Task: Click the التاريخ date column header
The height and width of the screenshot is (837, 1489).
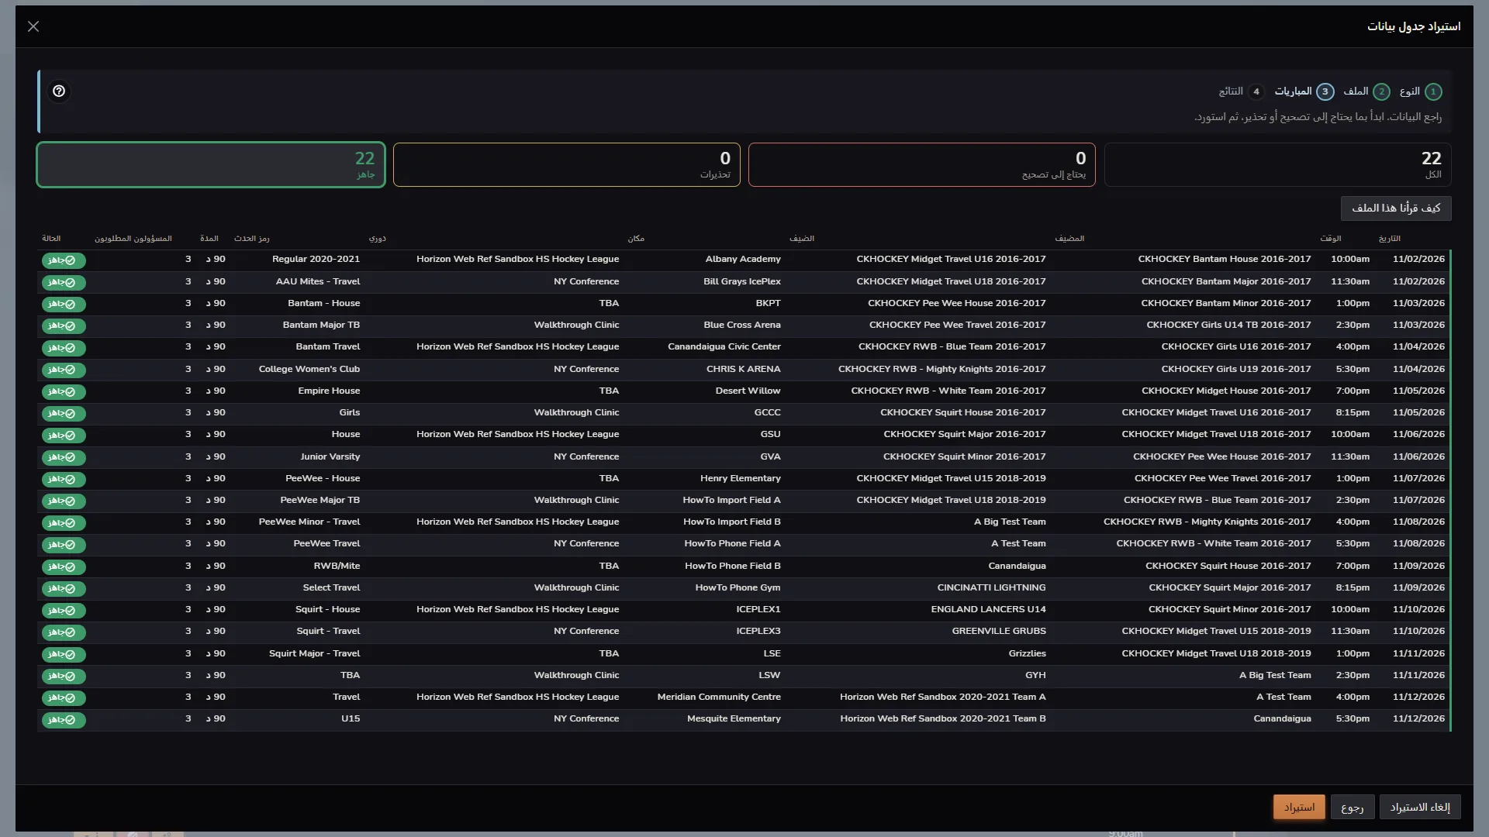Action: [x=1389, y=239]
